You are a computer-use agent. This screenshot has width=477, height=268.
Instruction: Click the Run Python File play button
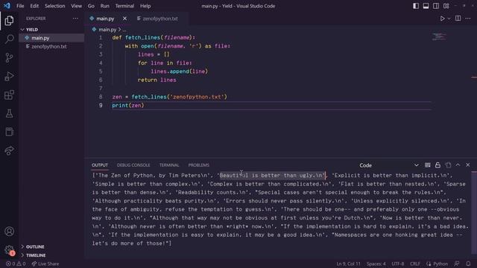442,19
